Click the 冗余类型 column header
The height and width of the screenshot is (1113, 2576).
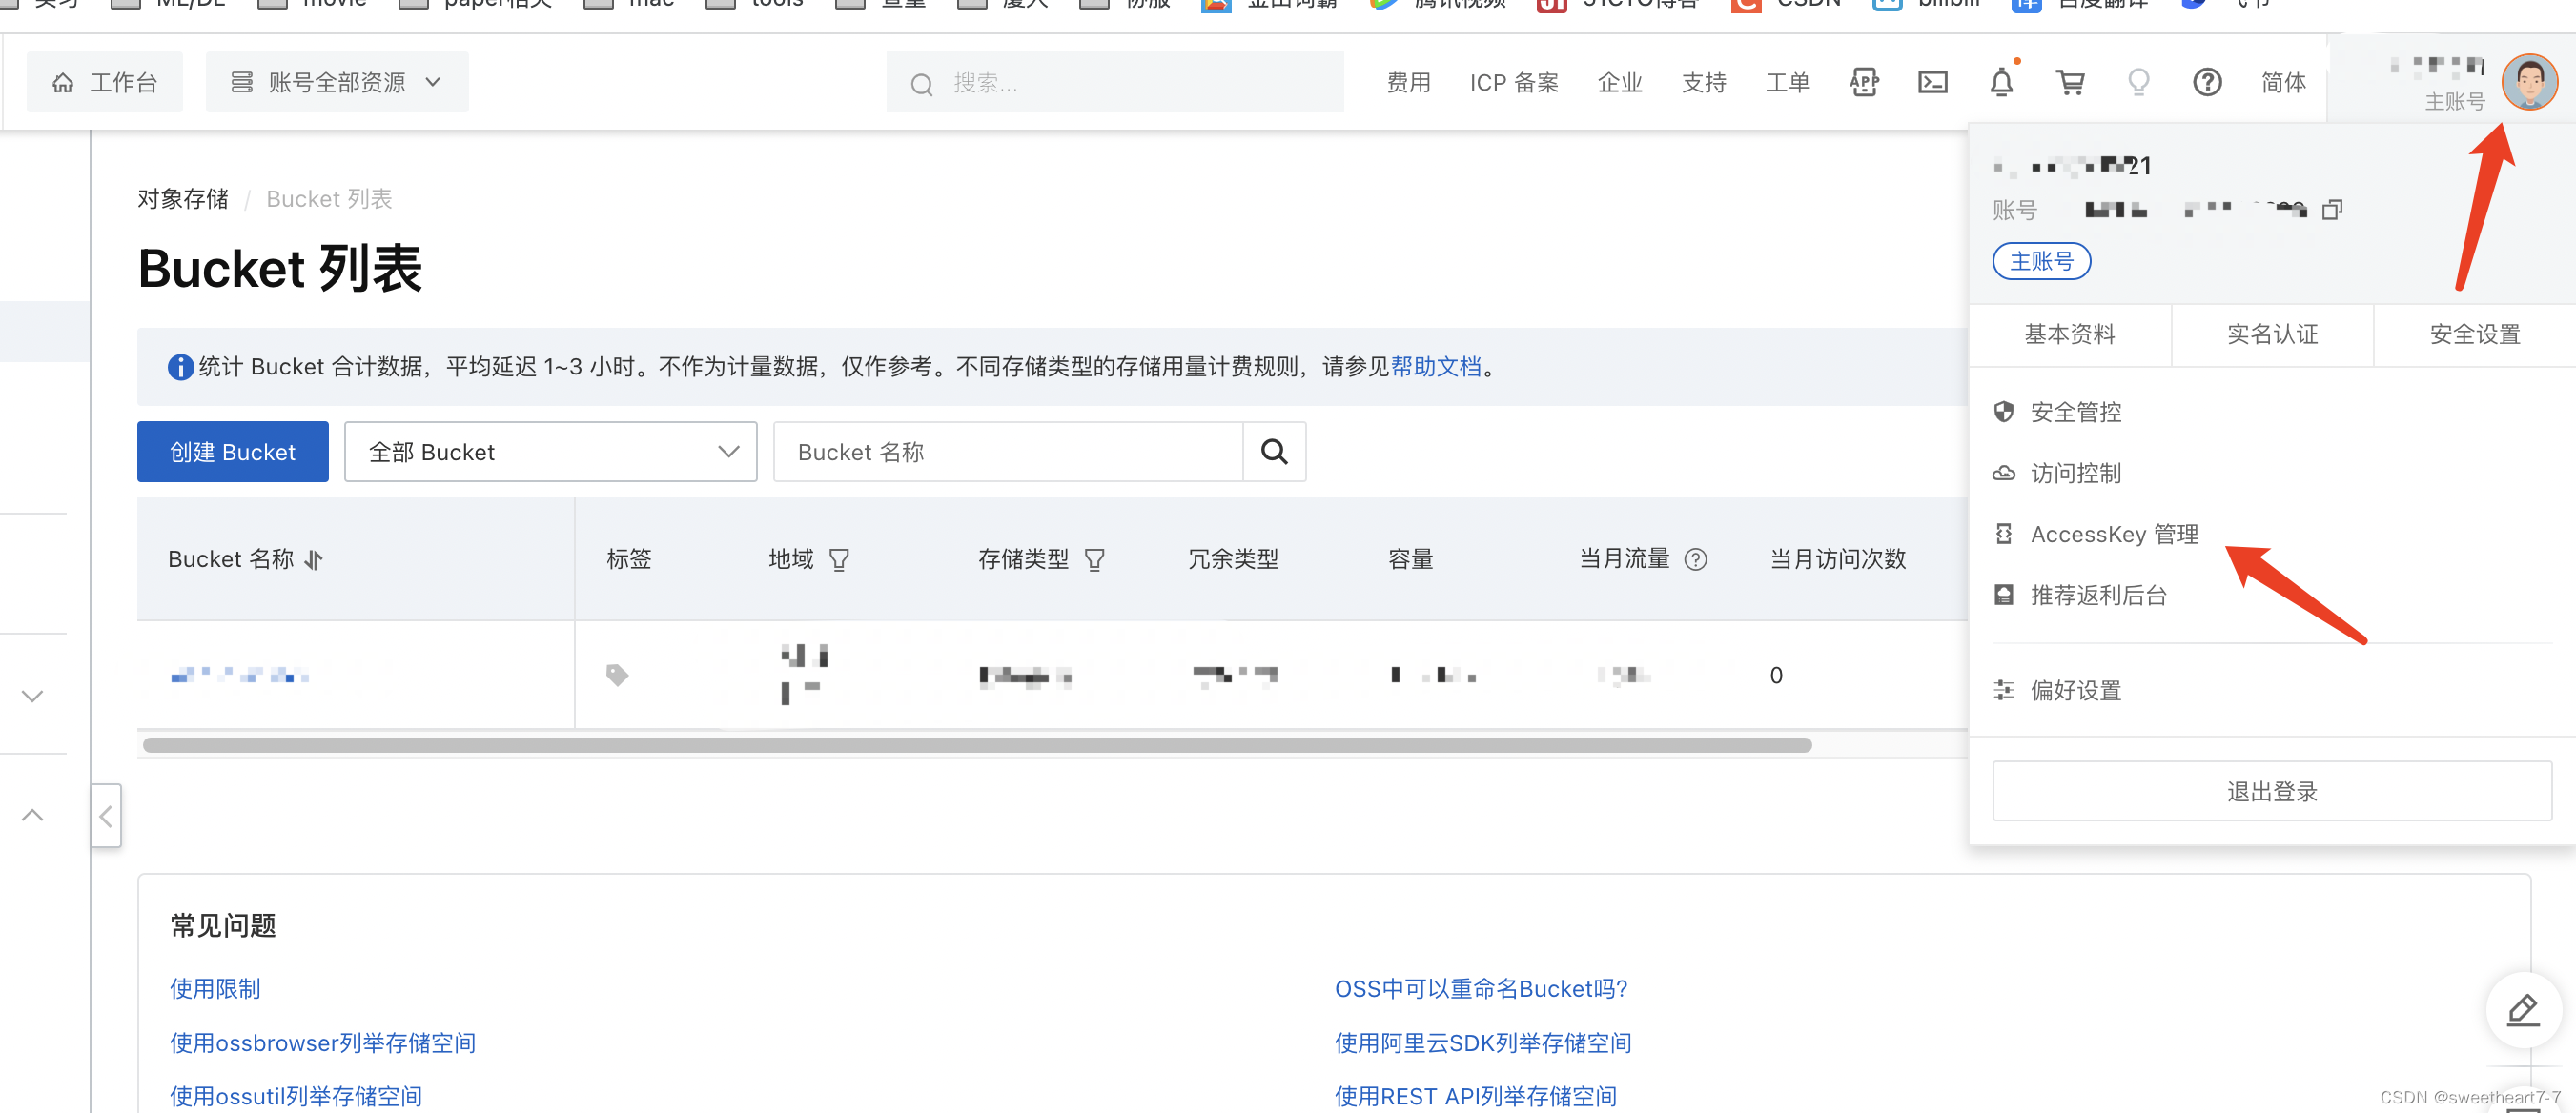1232,559
